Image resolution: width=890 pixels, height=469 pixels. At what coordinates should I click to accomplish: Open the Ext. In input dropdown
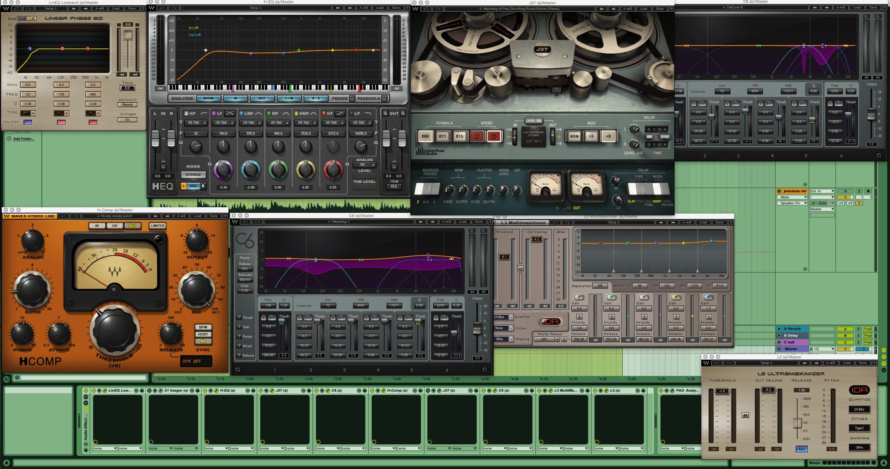point(822,192)
